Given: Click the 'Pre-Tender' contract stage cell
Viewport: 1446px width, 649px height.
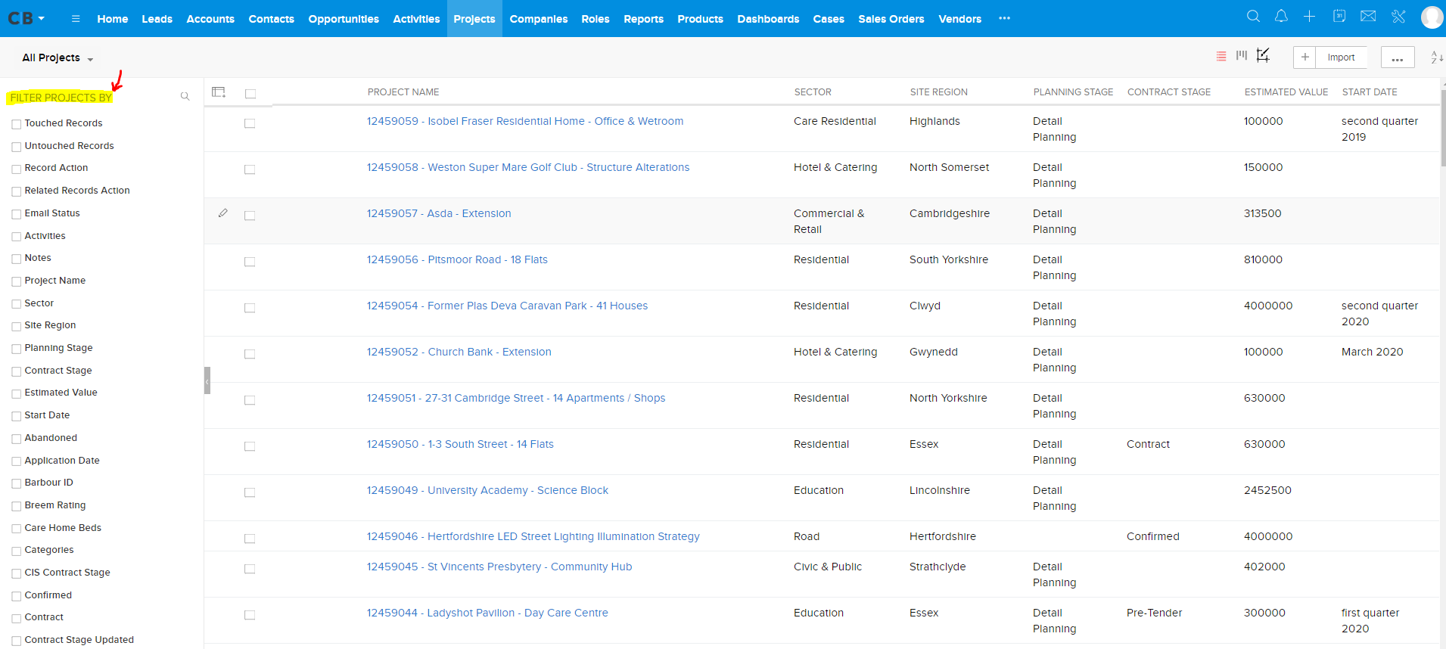Looking at the screenshot, I should [1154, 613].
